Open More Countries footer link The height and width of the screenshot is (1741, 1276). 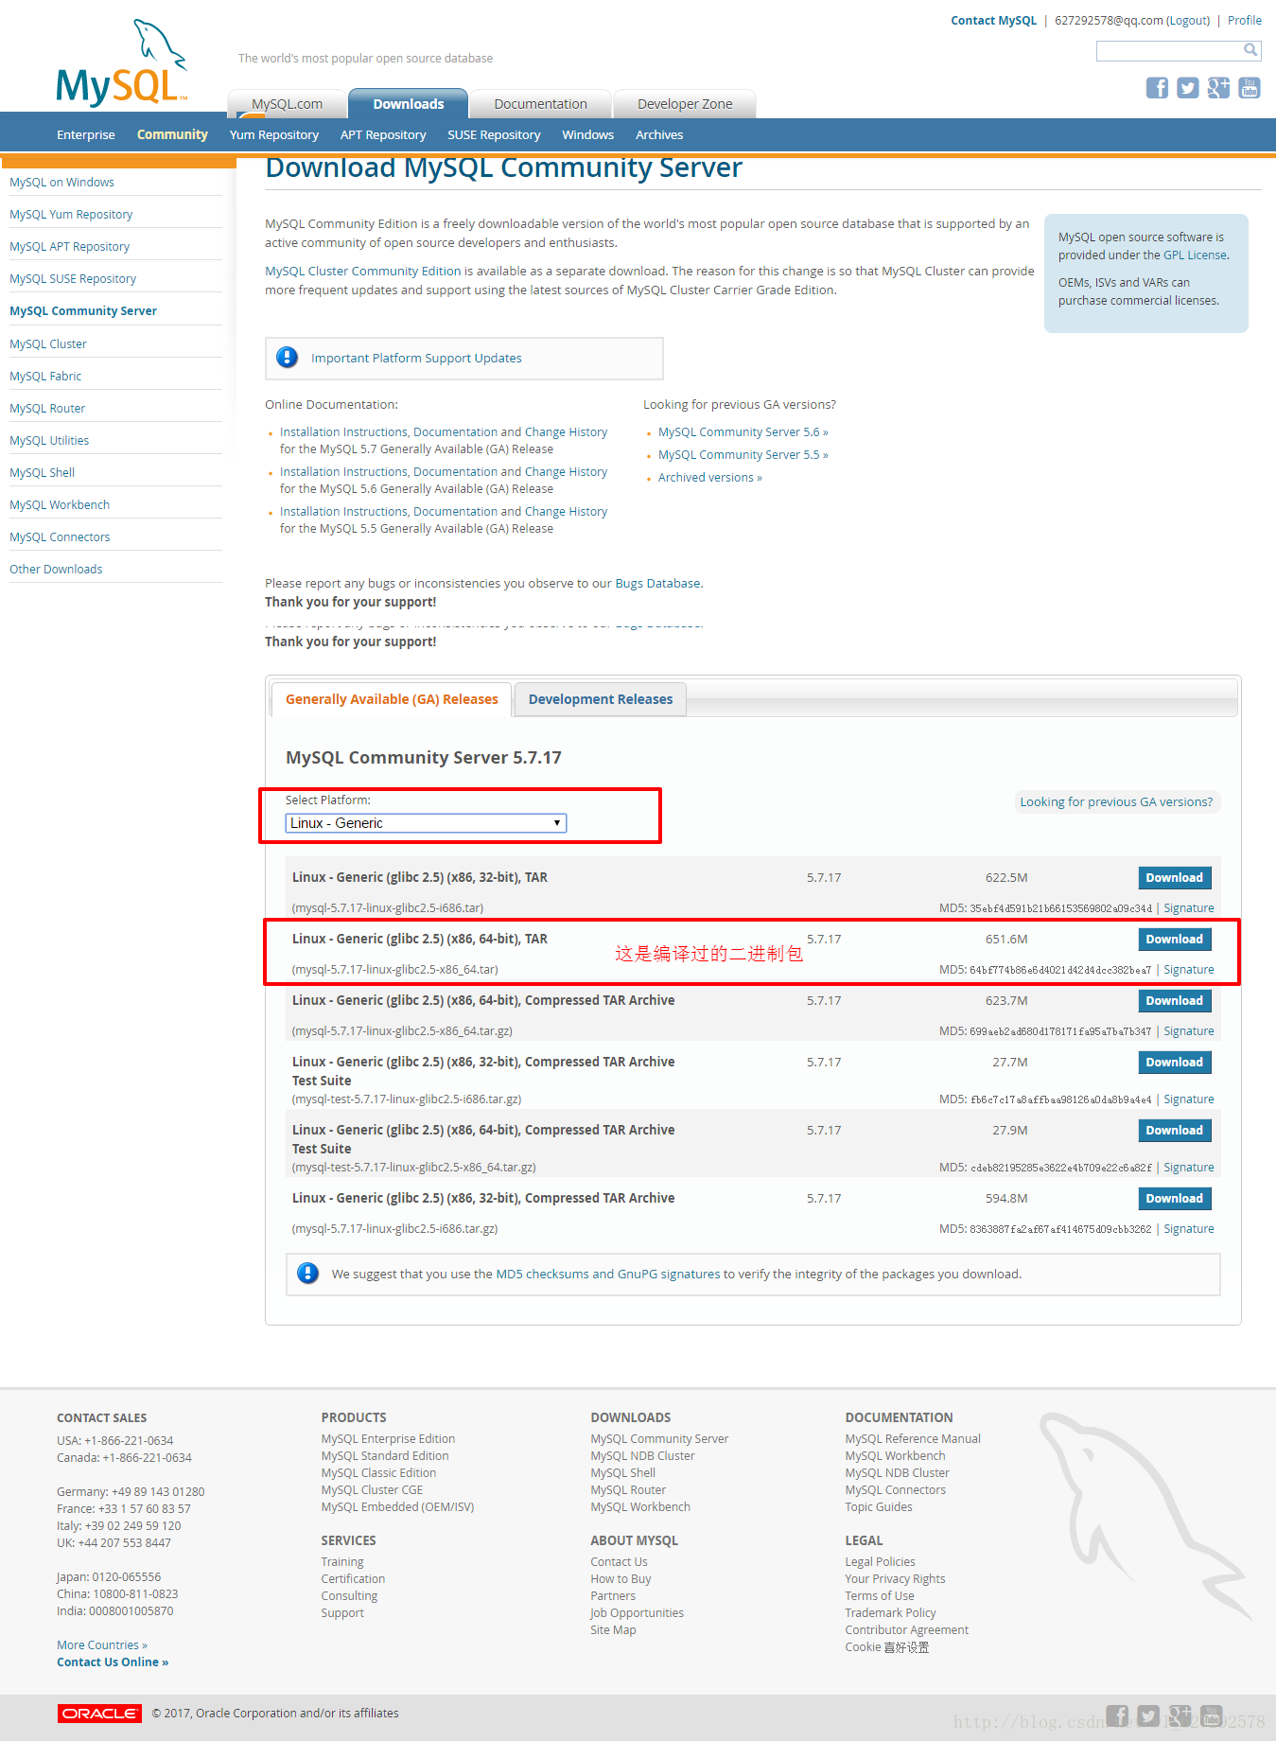click(x=102, y=1645)
